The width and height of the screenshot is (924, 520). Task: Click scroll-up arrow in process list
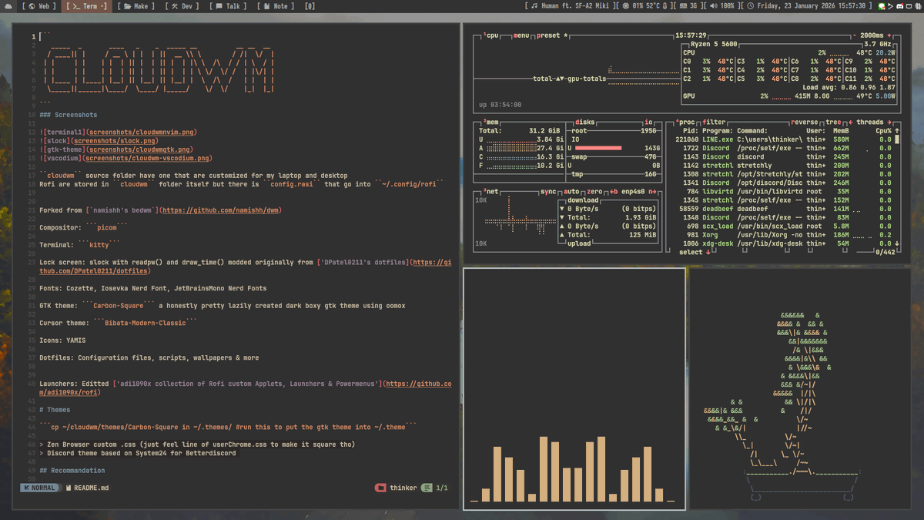coord(897,131)
